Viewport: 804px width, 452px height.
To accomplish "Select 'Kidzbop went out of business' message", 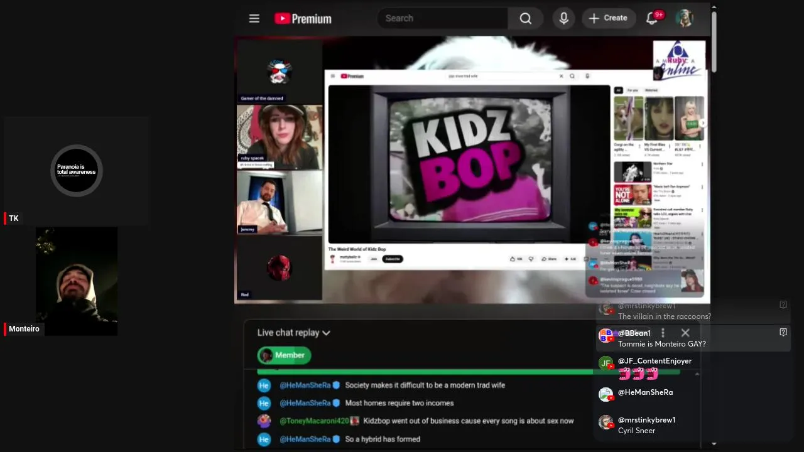I will point(469,421).
